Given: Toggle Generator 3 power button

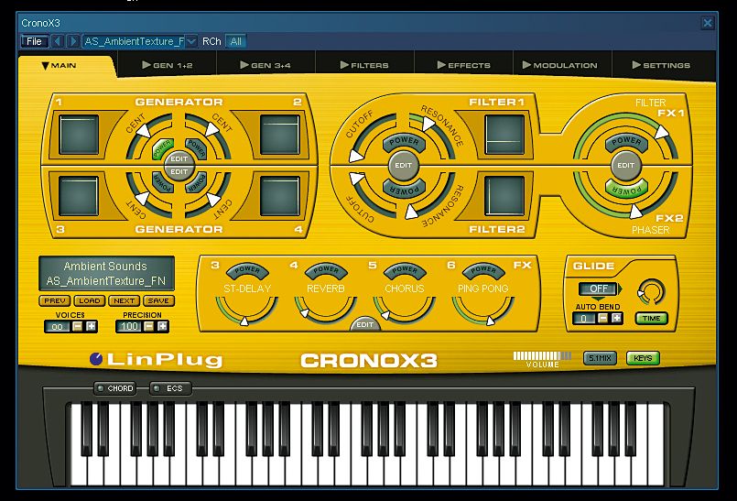Looking at the screenshot, I should coord(163,181).
